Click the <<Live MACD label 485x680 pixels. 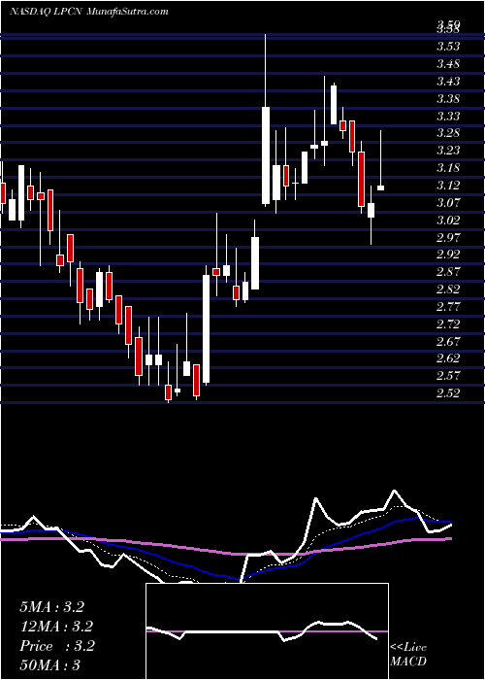point(408,654)
